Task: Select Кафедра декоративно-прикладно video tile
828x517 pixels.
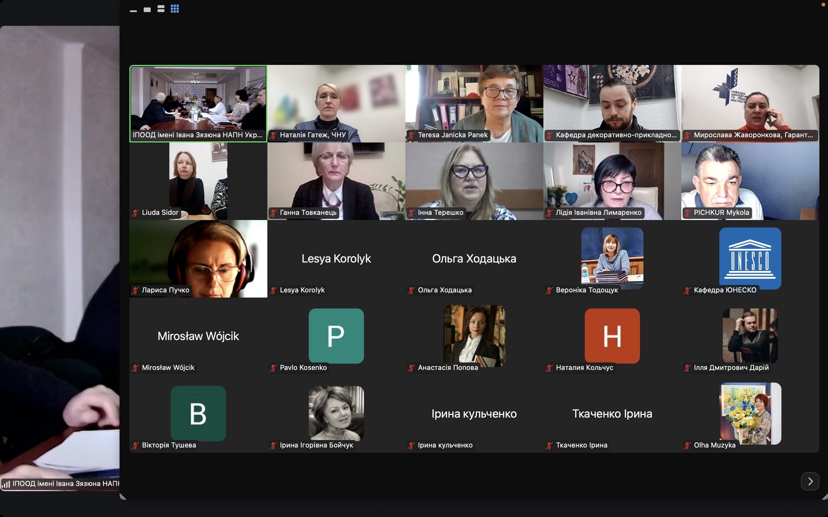Action: click(x=612, y=104)
